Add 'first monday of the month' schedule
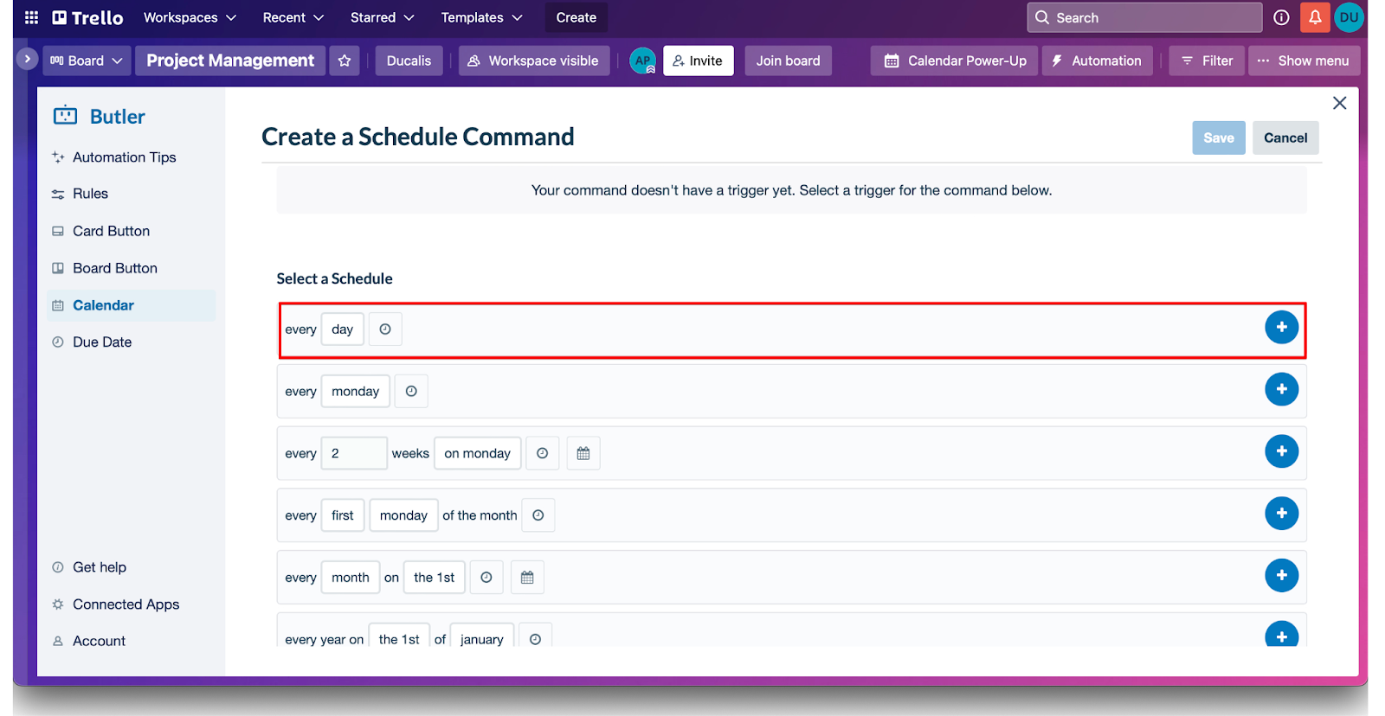This screenshot has width=1385, height=716. [1281, 514]
